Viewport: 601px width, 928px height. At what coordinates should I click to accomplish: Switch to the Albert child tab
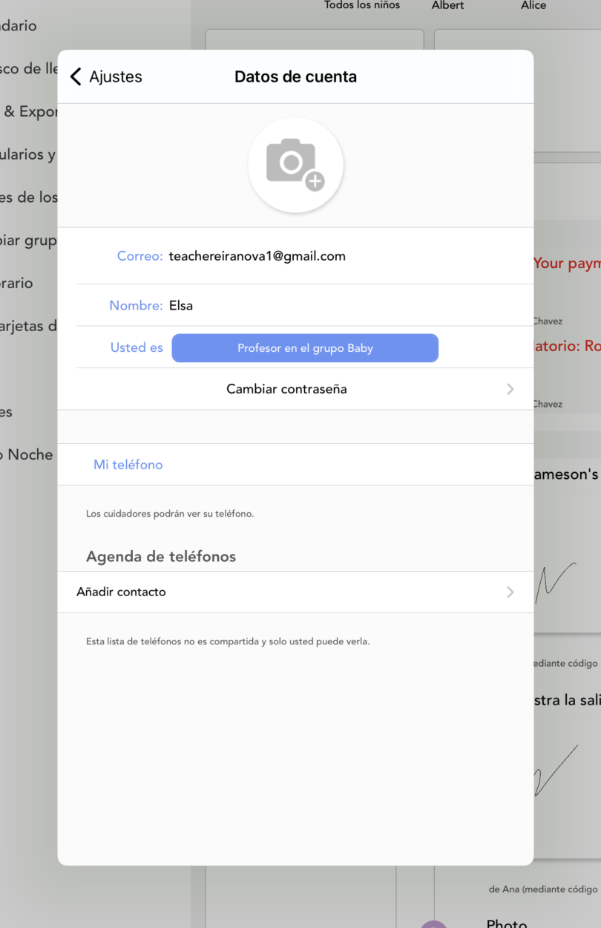point(448,5)
